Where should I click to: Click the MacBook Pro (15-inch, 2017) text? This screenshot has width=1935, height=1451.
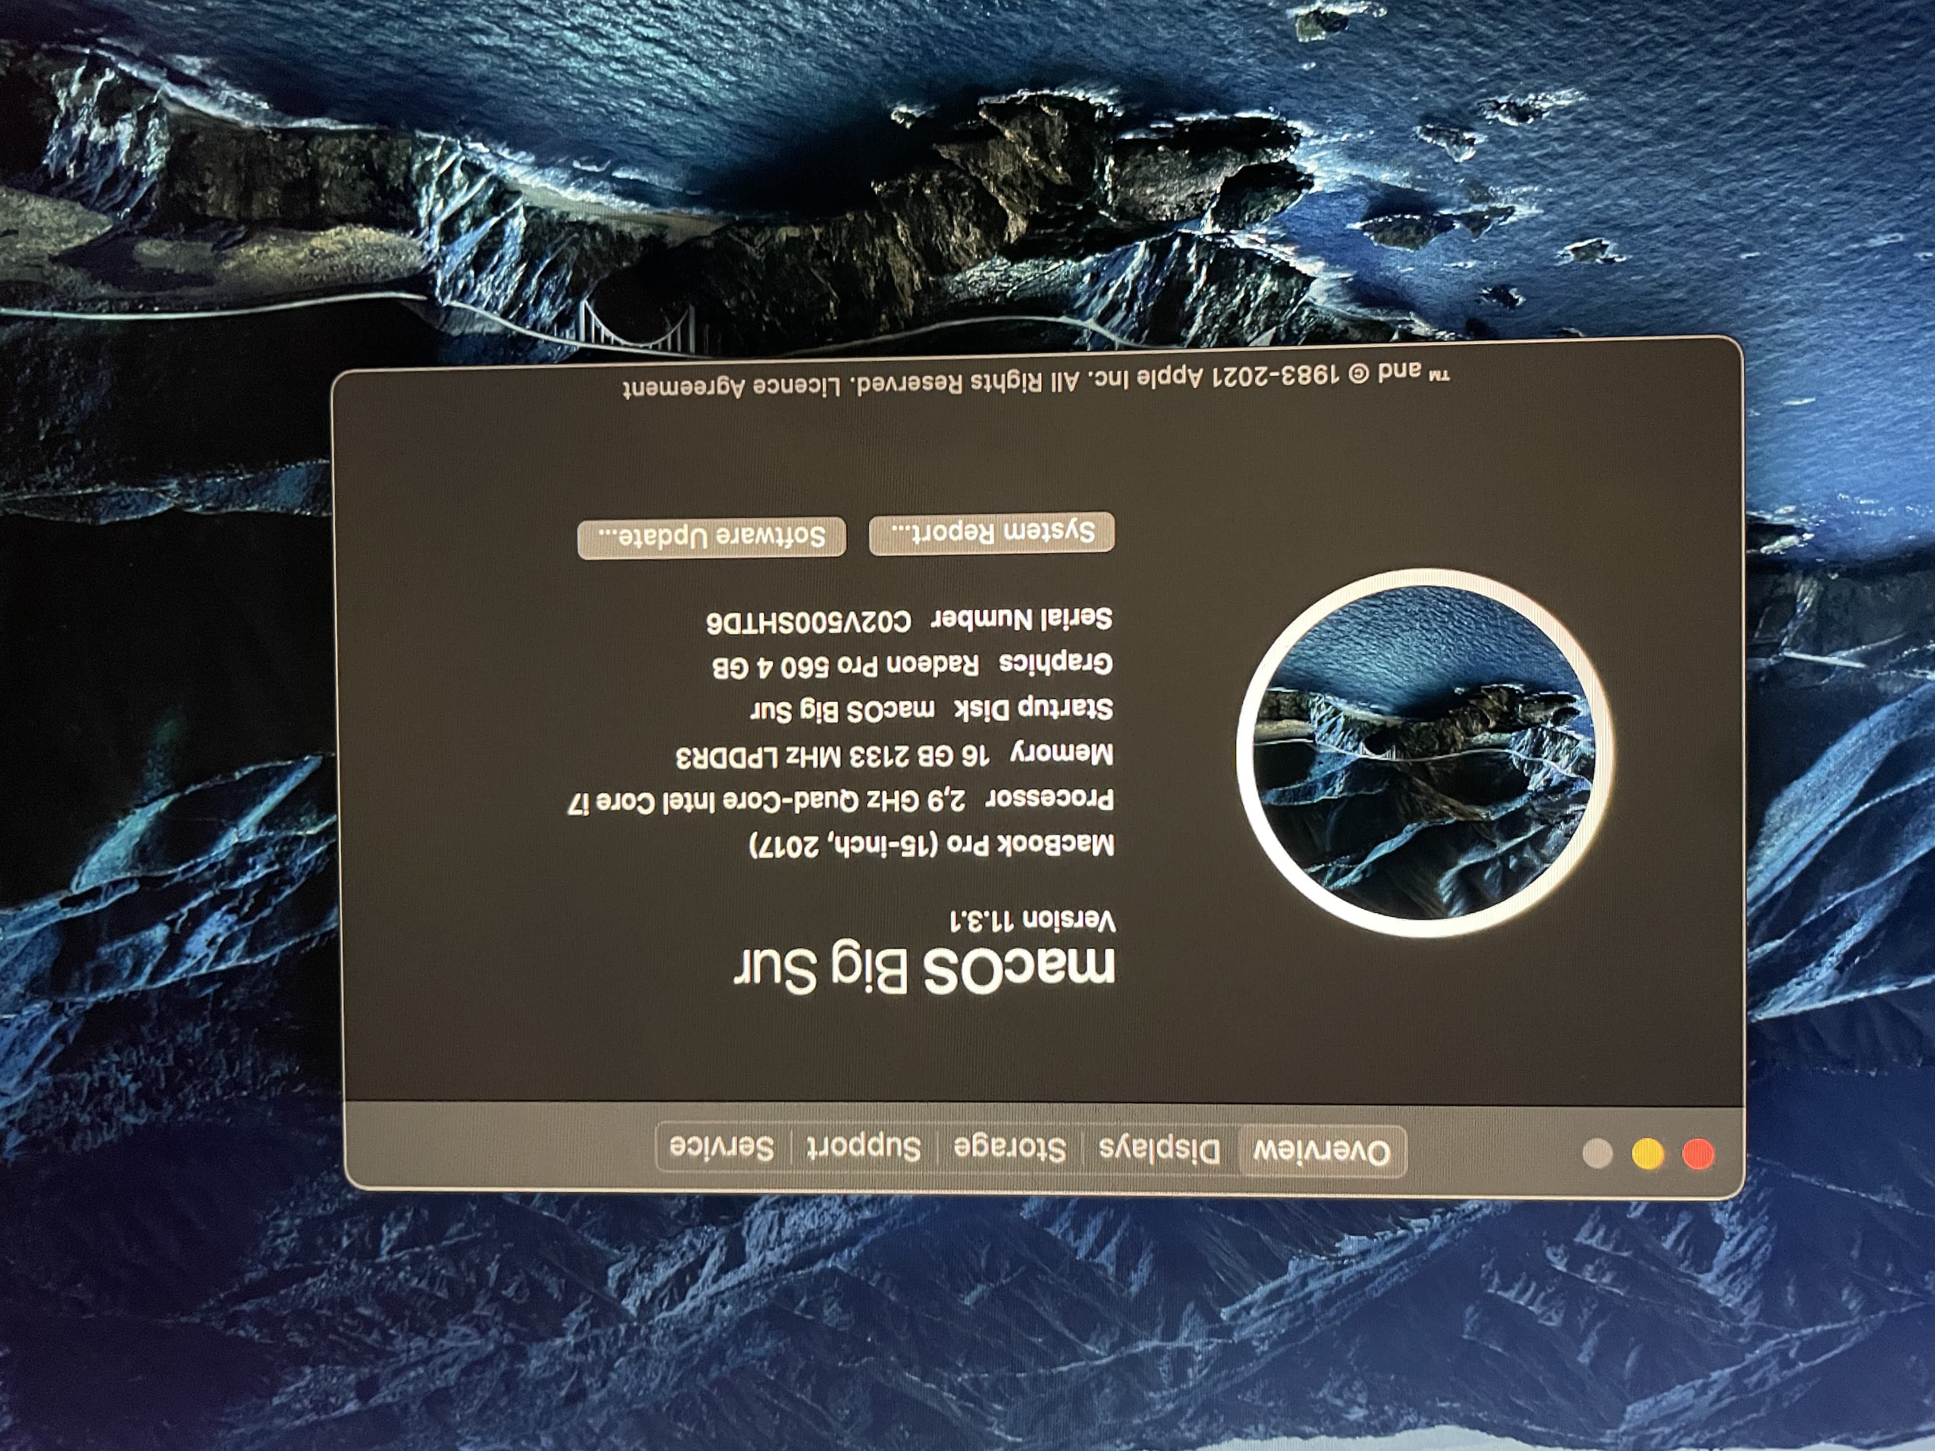click(x=932, y=845)
